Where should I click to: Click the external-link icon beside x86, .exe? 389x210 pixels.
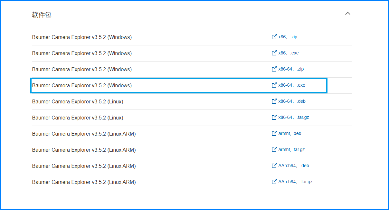point(274,53)
